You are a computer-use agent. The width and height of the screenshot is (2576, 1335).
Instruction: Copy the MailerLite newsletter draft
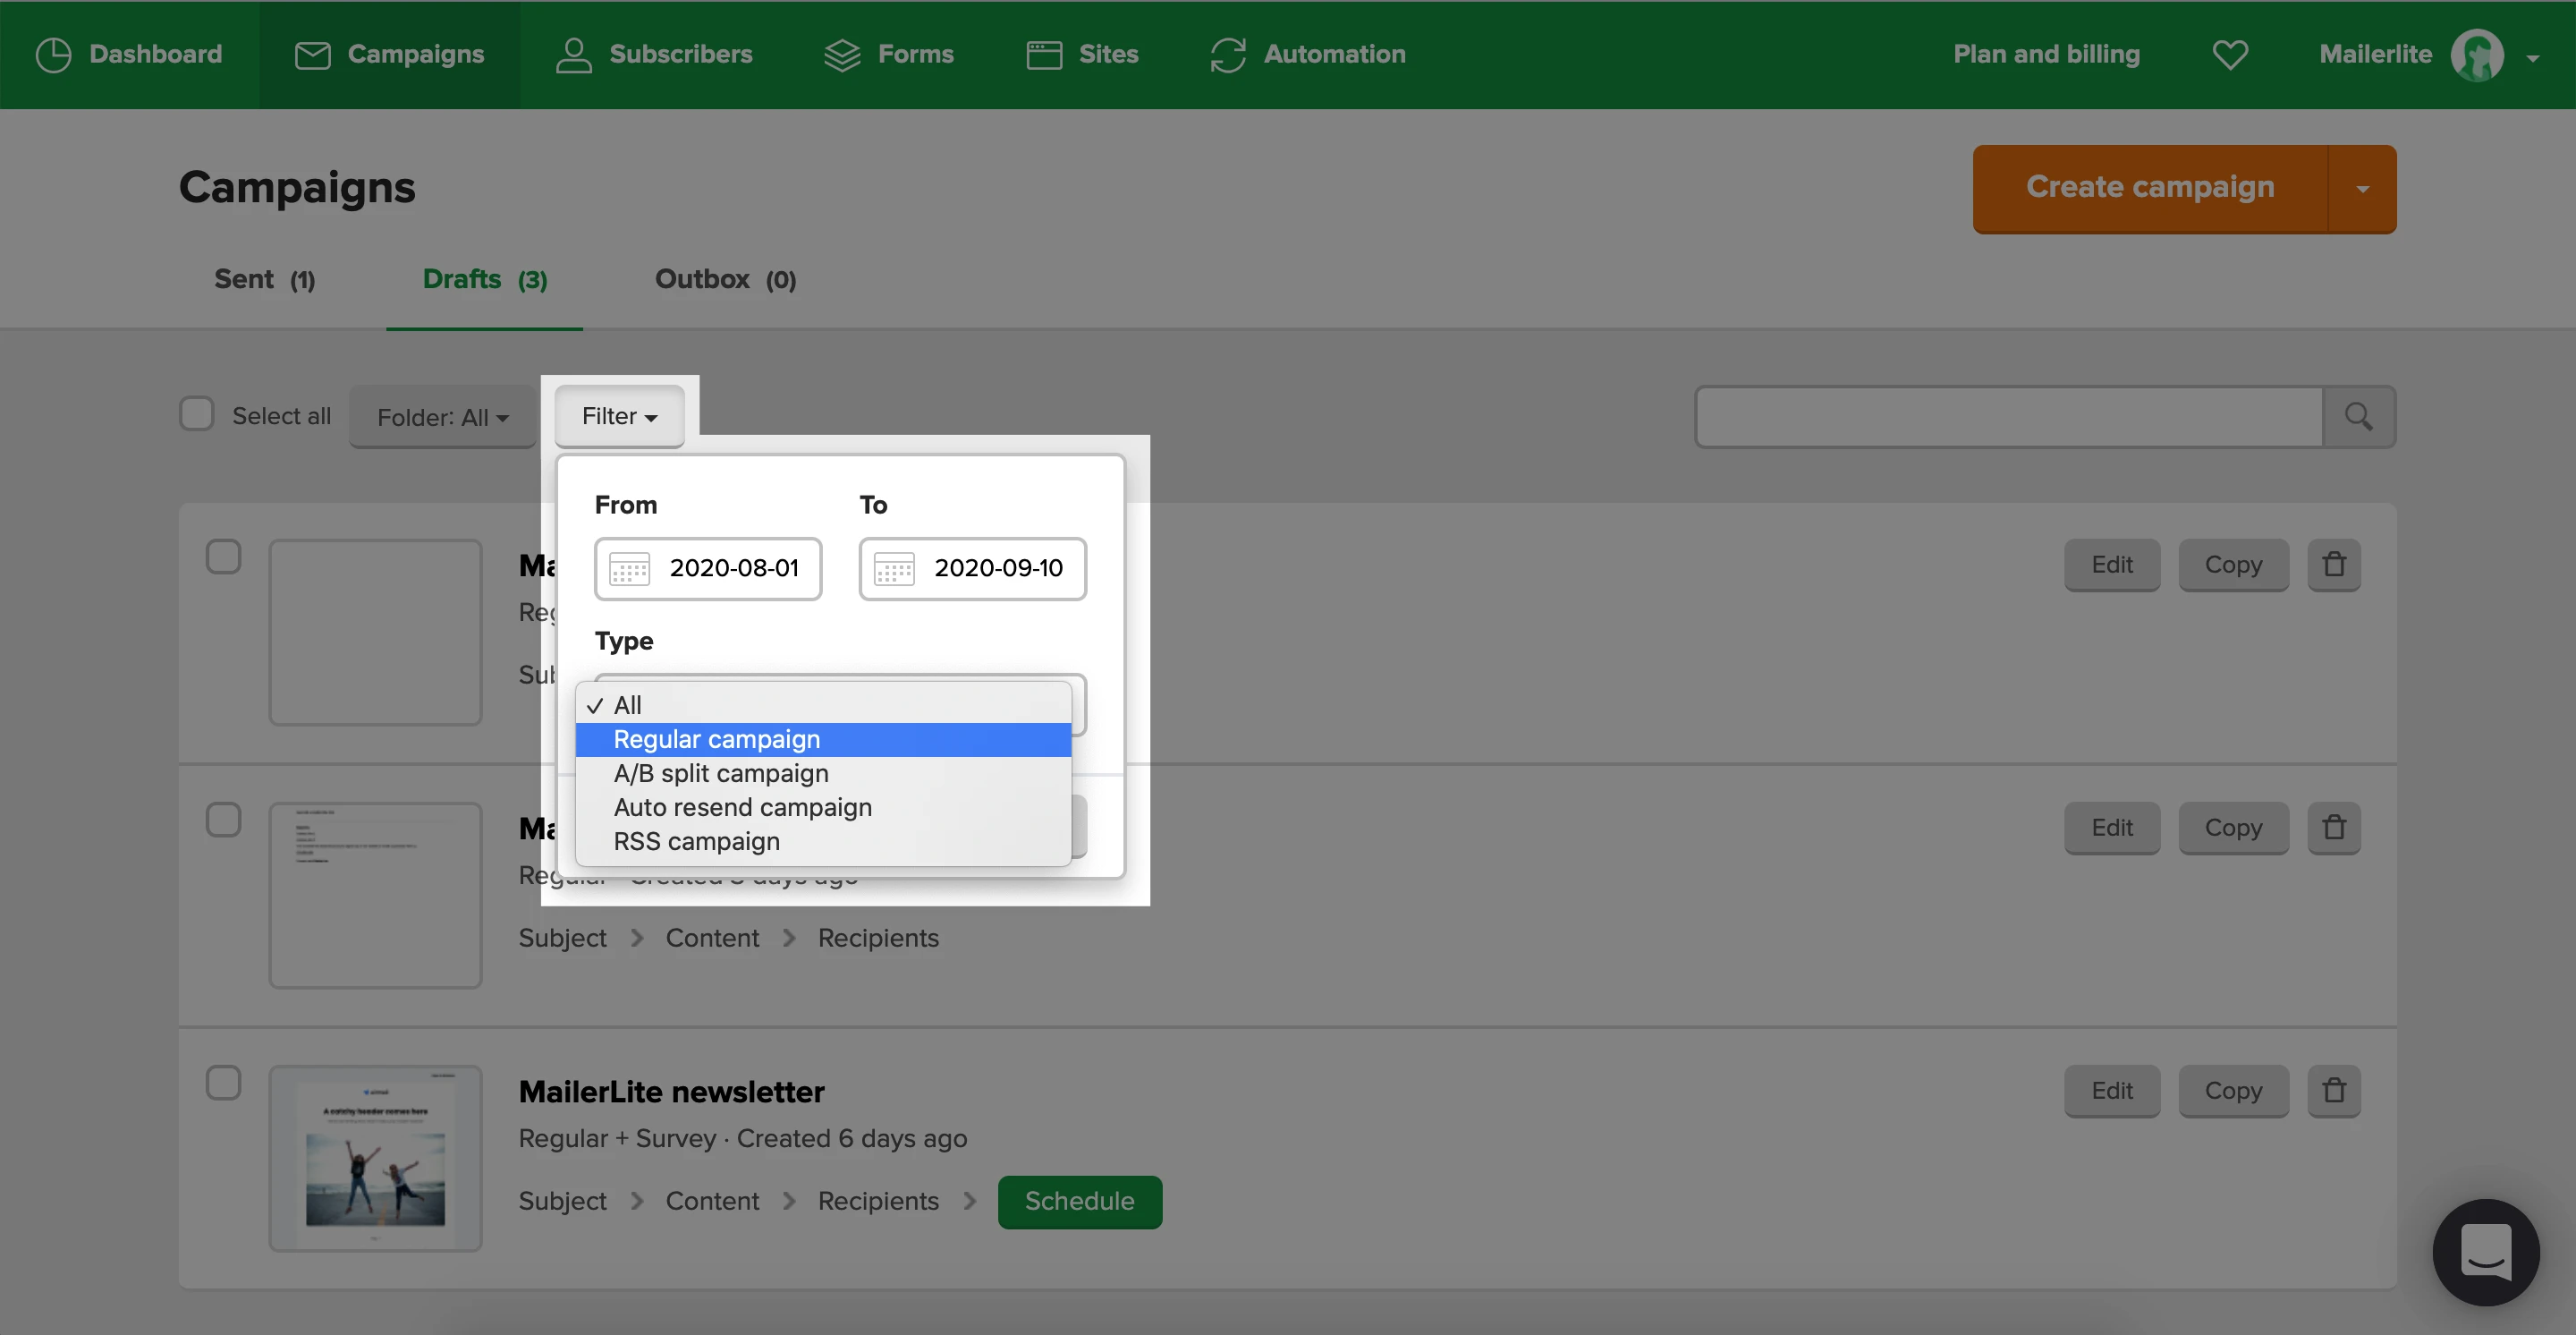click(2233, 1091)
